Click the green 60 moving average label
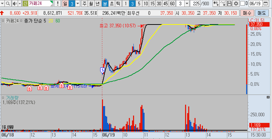Image resolution: width=272 pixels, height=139 pixels. [58, 21]
